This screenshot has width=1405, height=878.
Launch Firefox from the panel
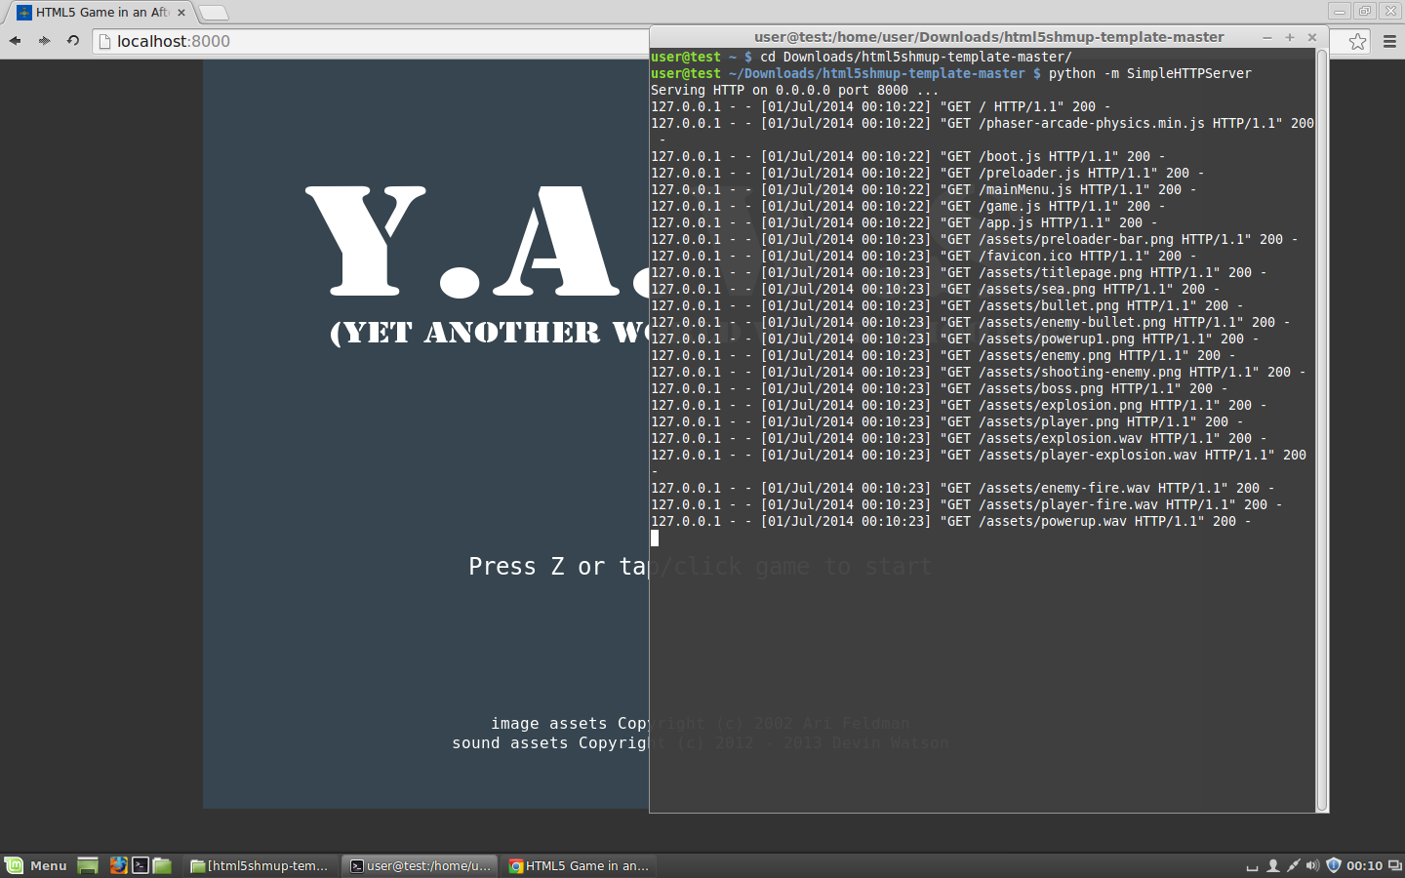(x=118, y=865)
